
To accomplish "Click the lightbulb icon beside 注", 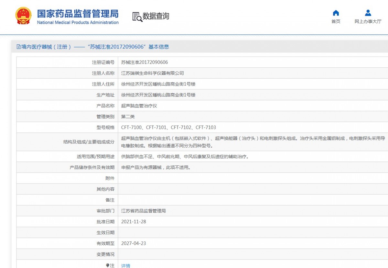I will [x=108, y=265].
